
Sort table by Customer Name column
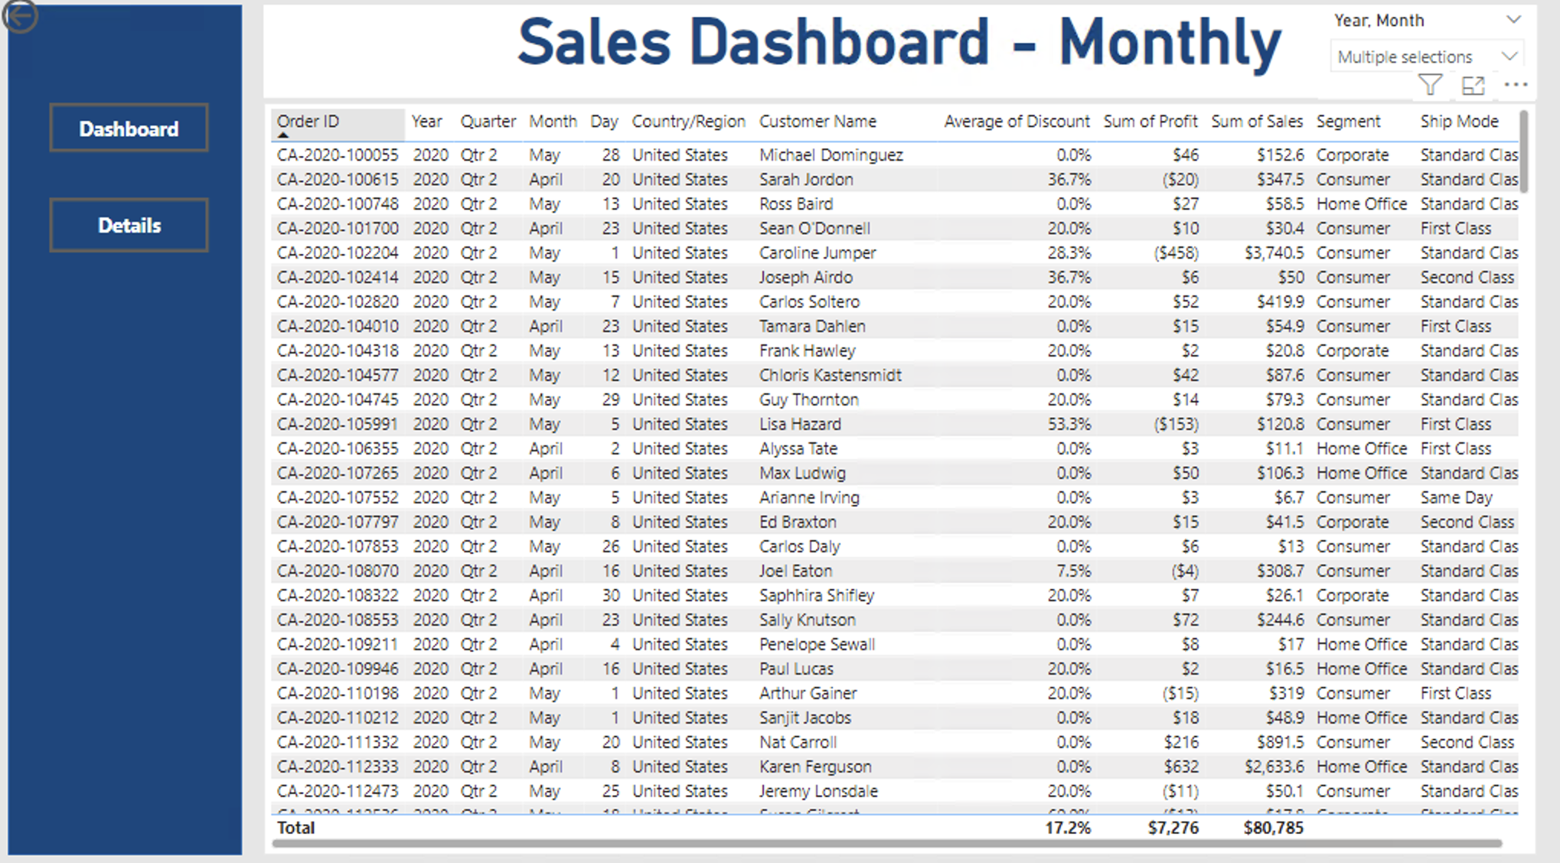click(818, 121)
